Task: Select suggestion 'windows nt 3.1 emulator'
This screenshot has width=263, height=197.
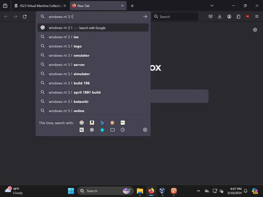Action: [x=93, y=55]
